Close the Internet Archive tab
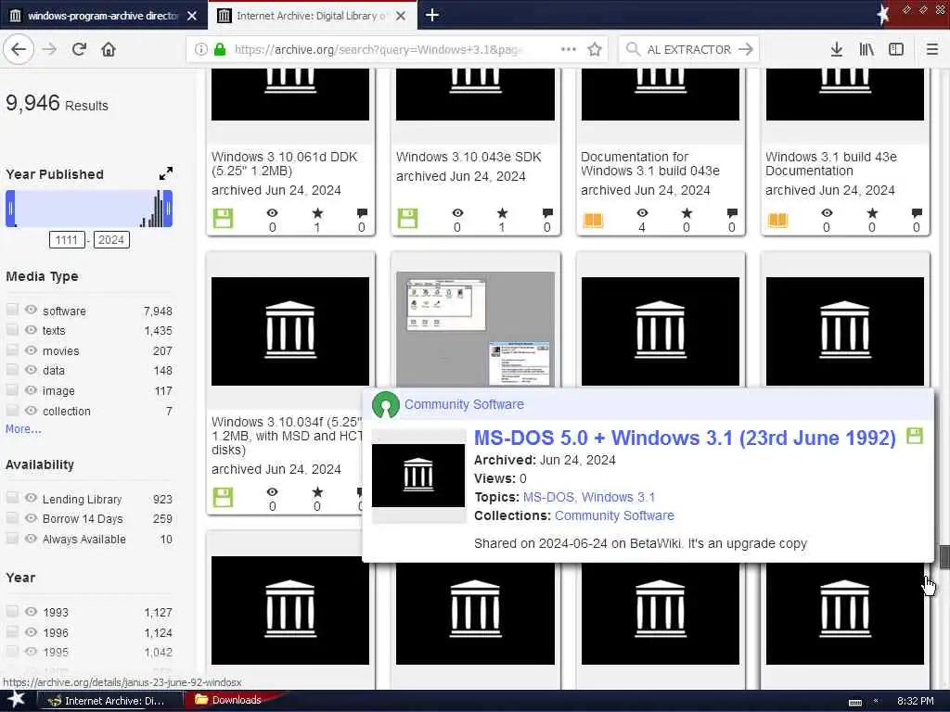Screen dimensions: 950x712 pos(401,16)
